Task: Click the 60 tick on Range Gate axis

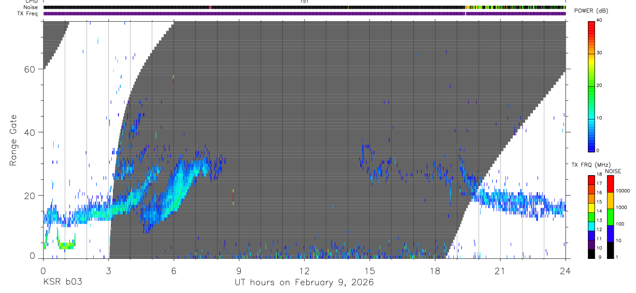Action: 31,69
